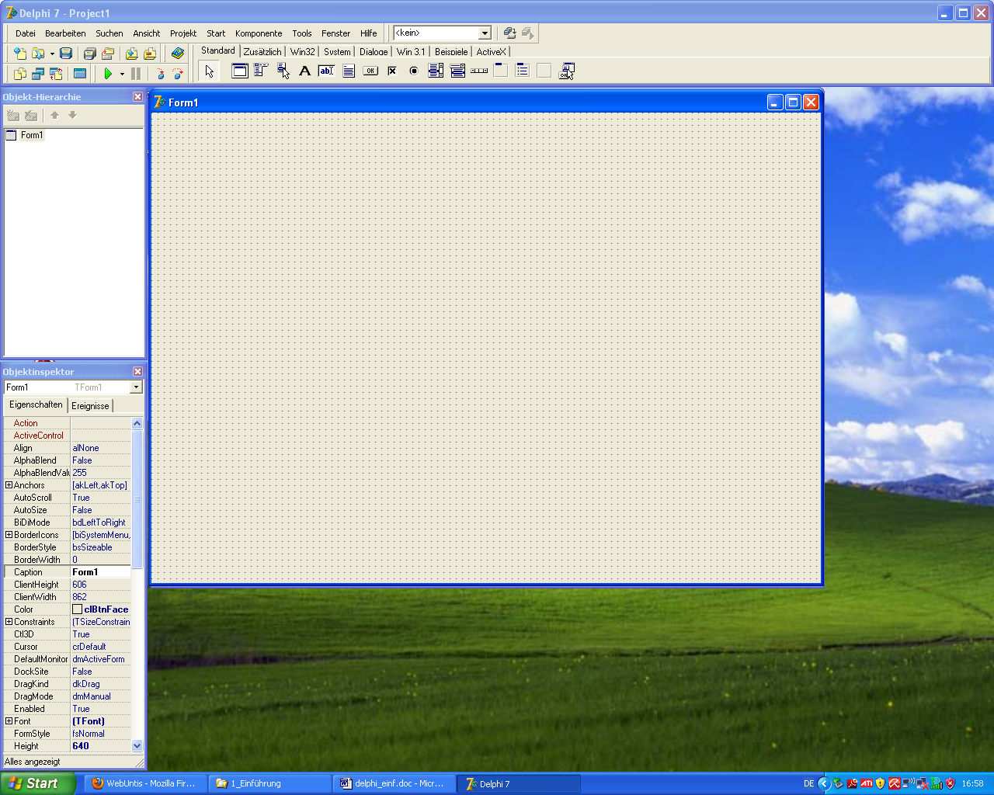Select the Label component (letter A)
Screen dimensions: 994x795
pyautogui.click(x=305, y=71)
